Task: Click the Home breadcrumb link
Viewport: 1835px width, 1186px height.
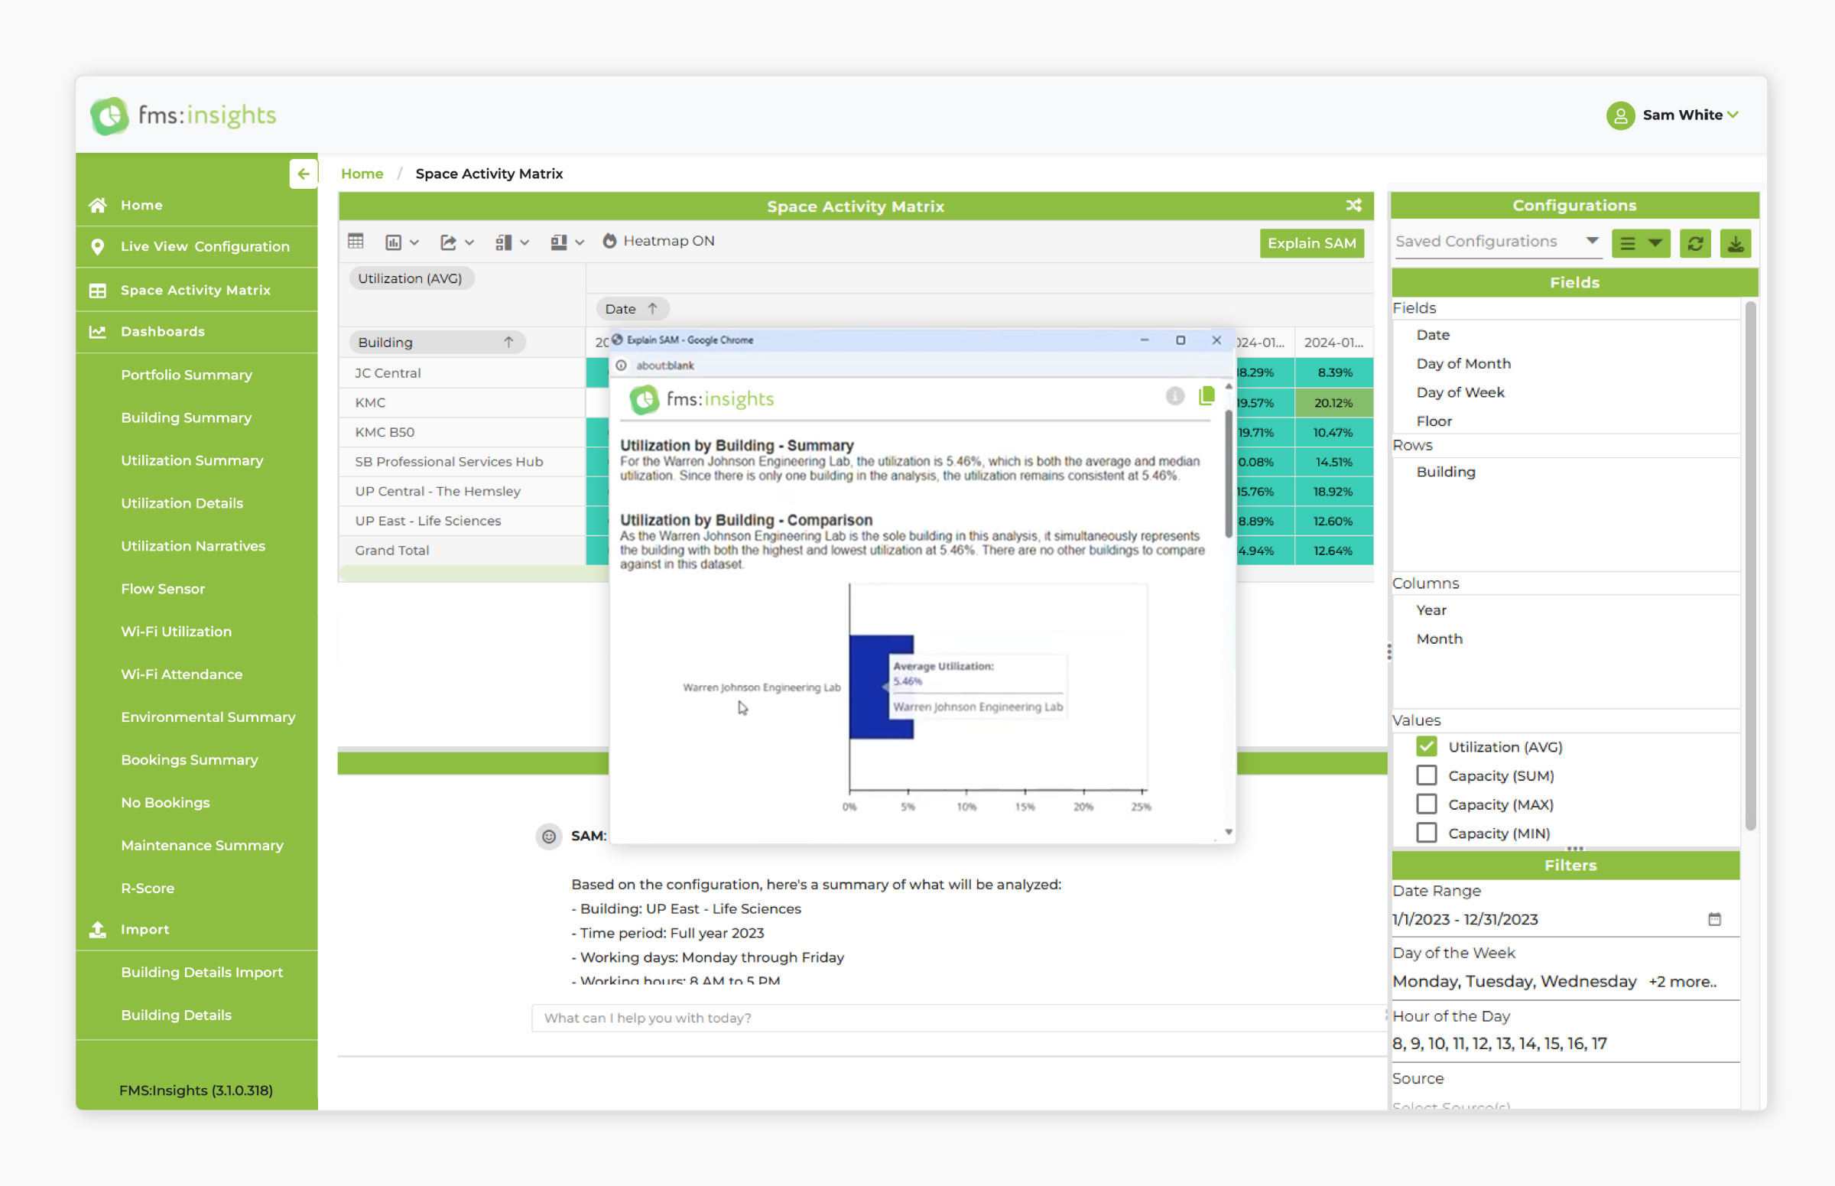Action: coord(362,174)
